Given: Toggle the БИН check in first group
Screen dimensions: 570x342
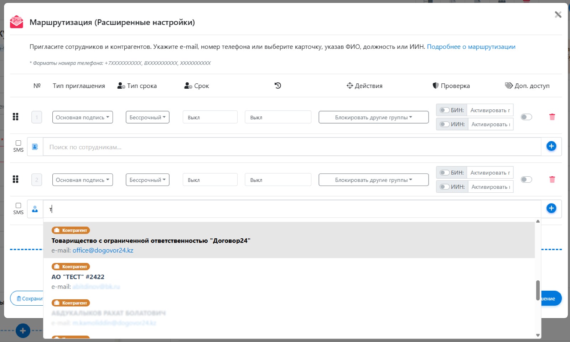Looking at the screenshot, I should click(444, 110).
